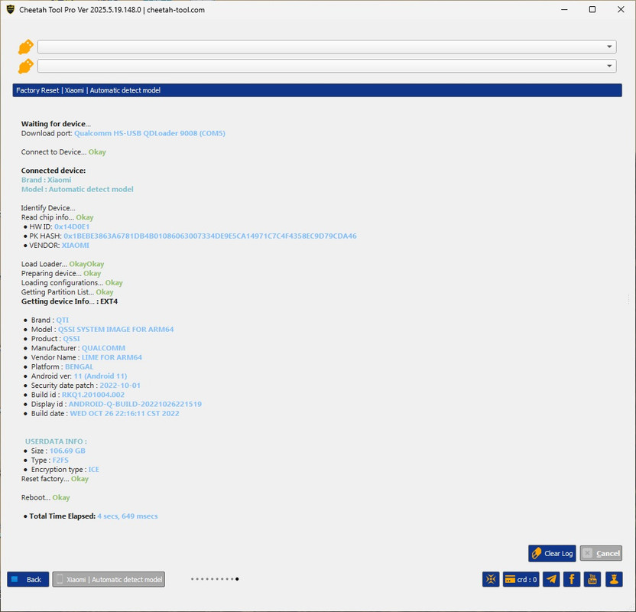The width and height of the screenshot is (636, 612).
Task: Open the second combo box dropdown arrow
Action: (x=609, y=66)
